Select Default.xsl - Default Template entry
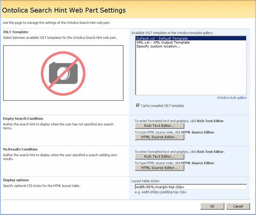256x215 pixels. (191, 38)
